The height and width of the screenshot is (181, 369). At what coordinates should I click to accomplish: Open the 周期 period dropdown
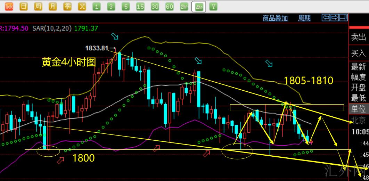(304, 18)
